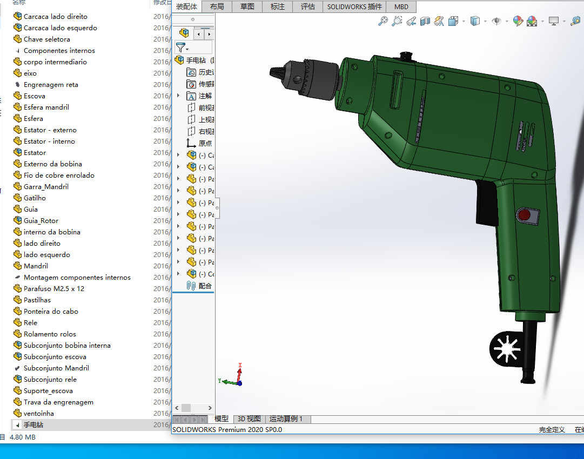Switch to the 草图 tab
This screenshot has height=459, width=584.
coord(247,6)
